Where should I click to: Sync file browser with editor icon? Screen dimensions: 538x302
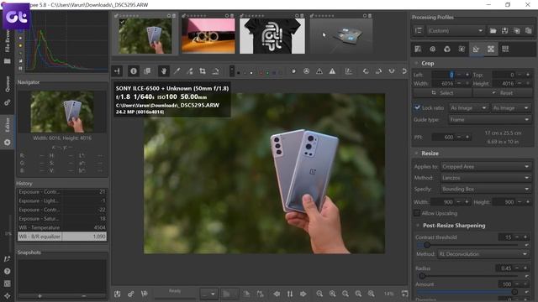click(290, 294)
